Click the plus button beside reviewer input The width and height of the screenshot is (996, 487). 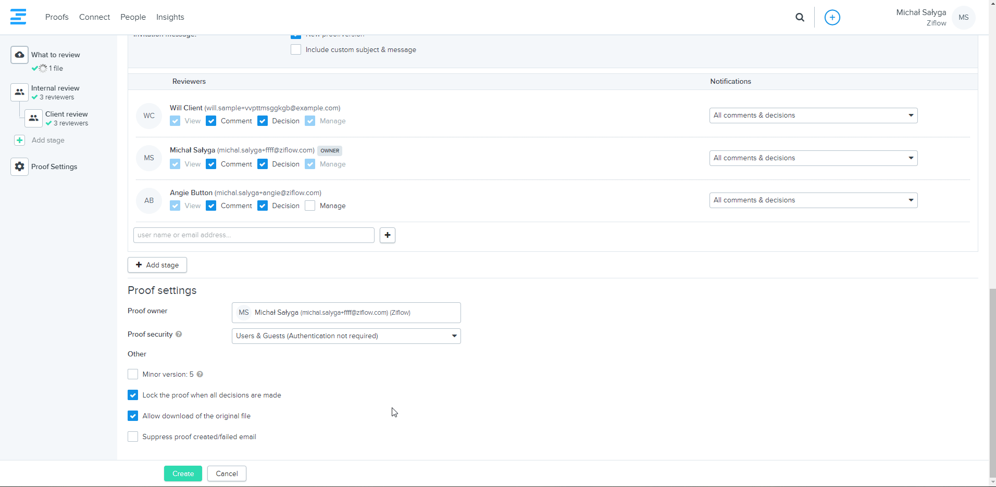point(387,235)
